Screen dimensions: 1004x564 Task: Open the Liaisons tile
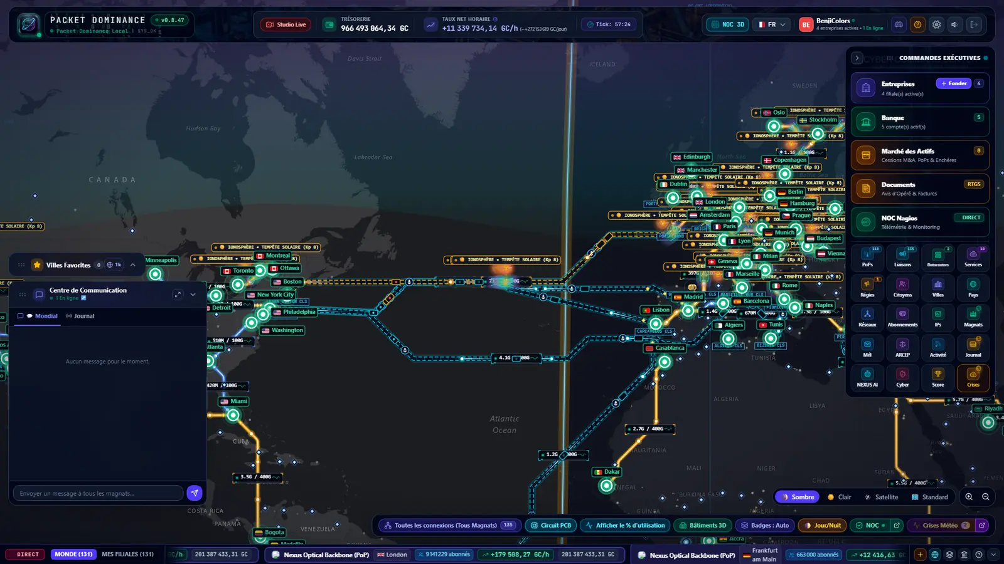pos(902,257)
